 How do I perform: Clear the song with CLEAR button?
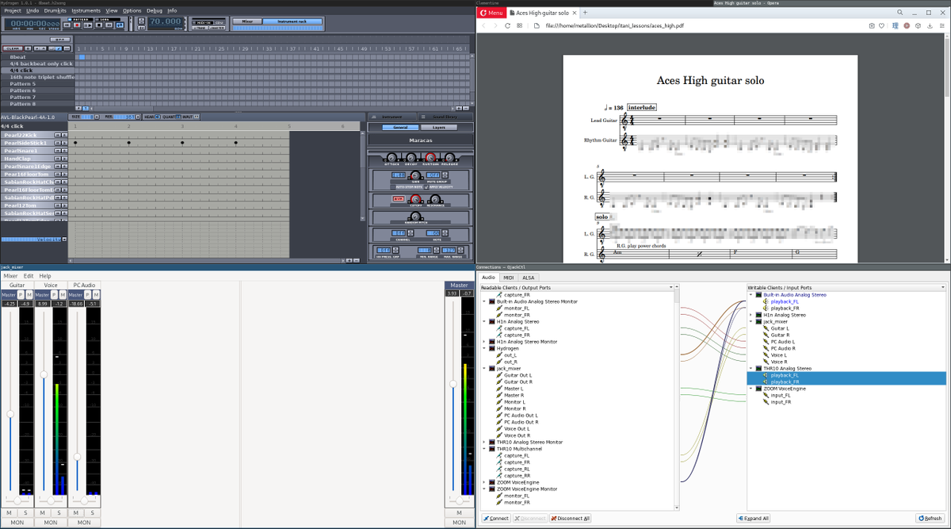[13, 48]
